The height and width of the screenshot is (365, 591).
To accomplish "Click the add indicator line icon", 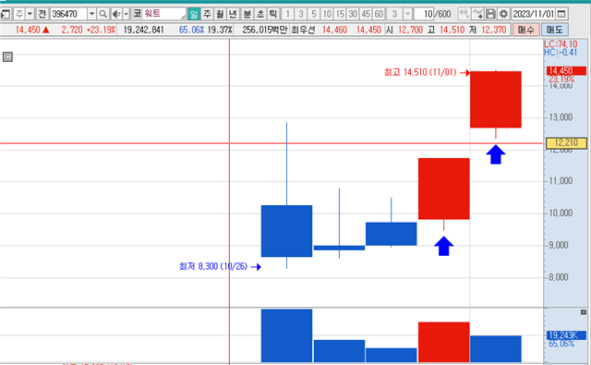I will pos(477,15).
